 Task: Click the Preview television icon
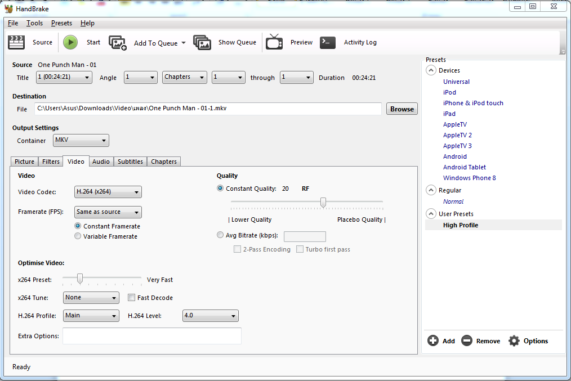tap(274, 42)
